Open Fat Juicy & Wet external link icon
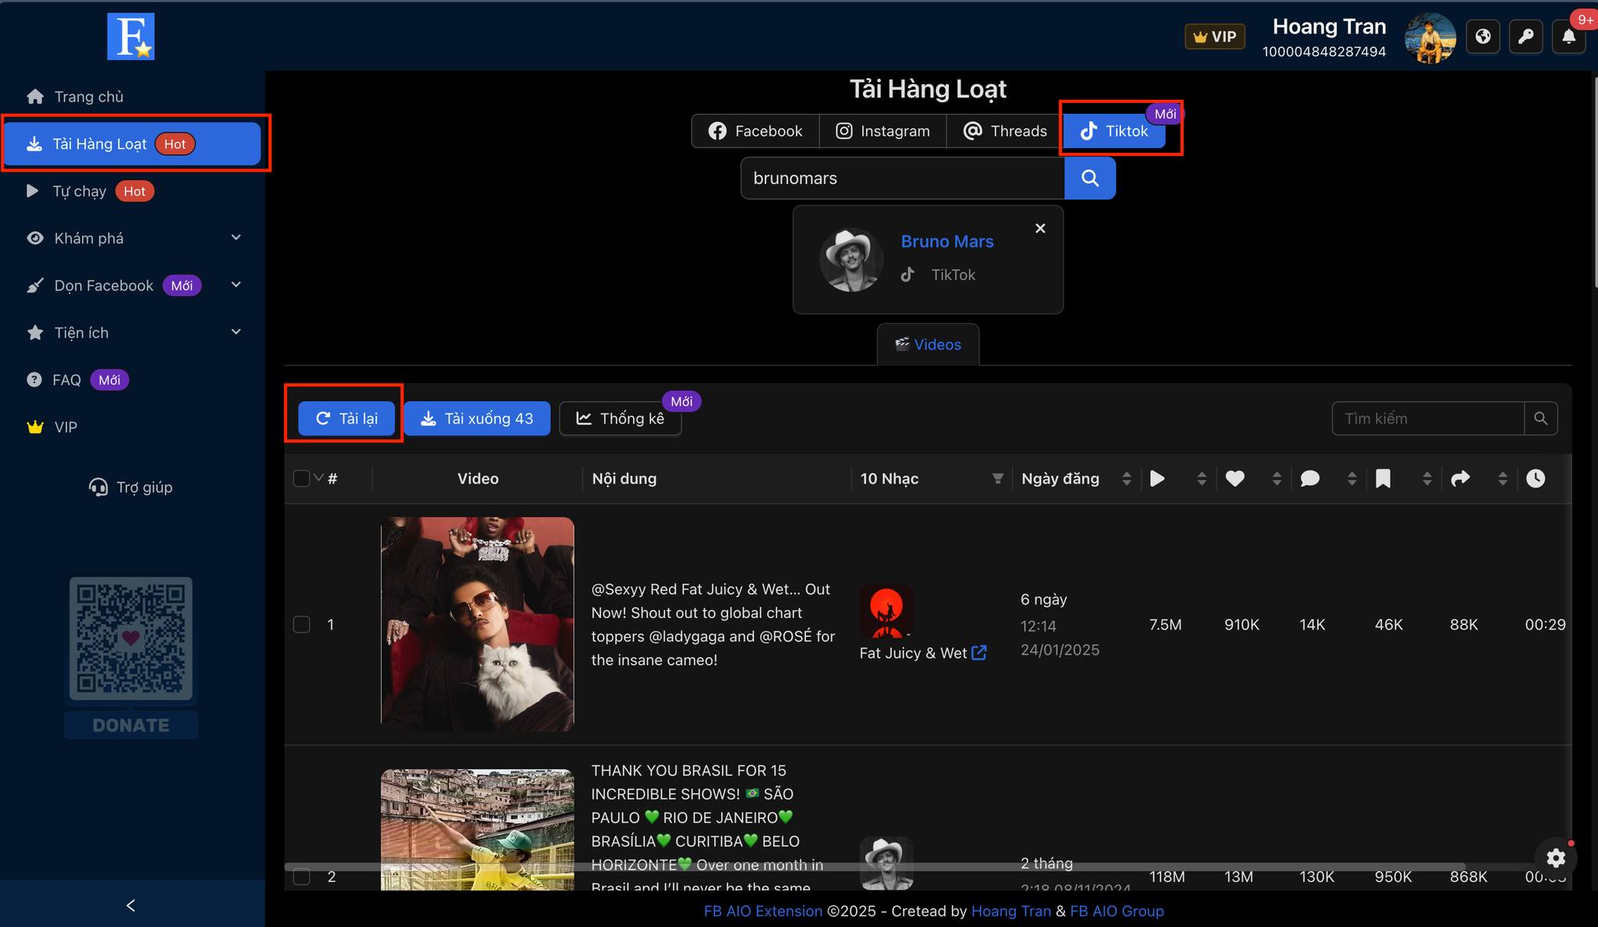1598x927 pixels. (x=979, y=652)
